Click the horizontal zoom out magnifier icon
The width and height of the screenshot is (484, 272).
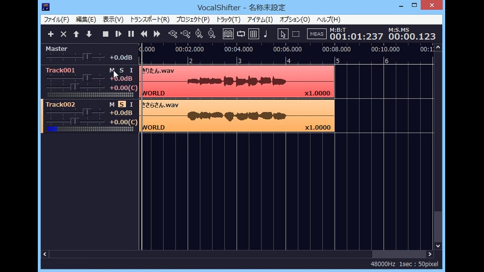[x=186, y=34]
